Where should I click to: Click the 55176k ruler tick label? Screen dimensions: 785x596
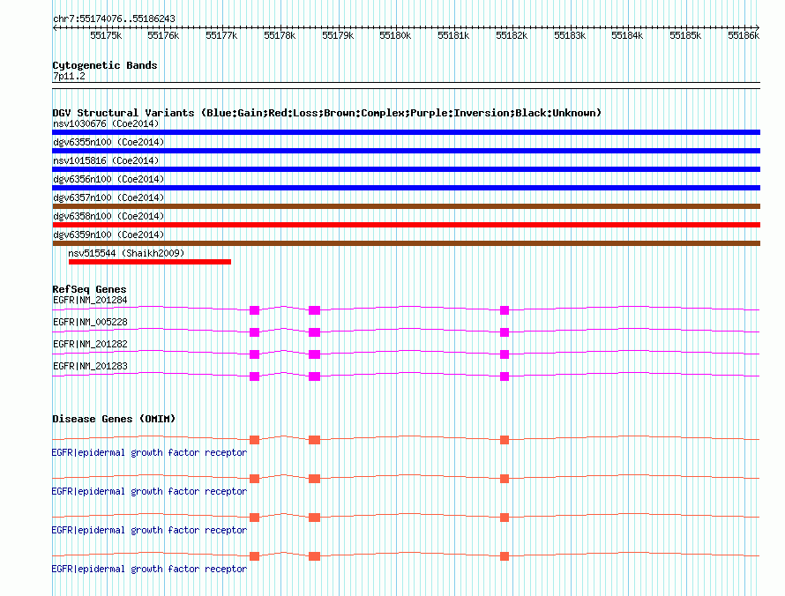(x=163, y=35)
